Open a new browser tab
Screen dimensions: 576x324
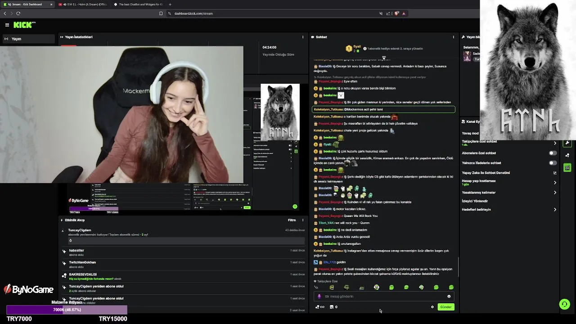tap(170, 4)
